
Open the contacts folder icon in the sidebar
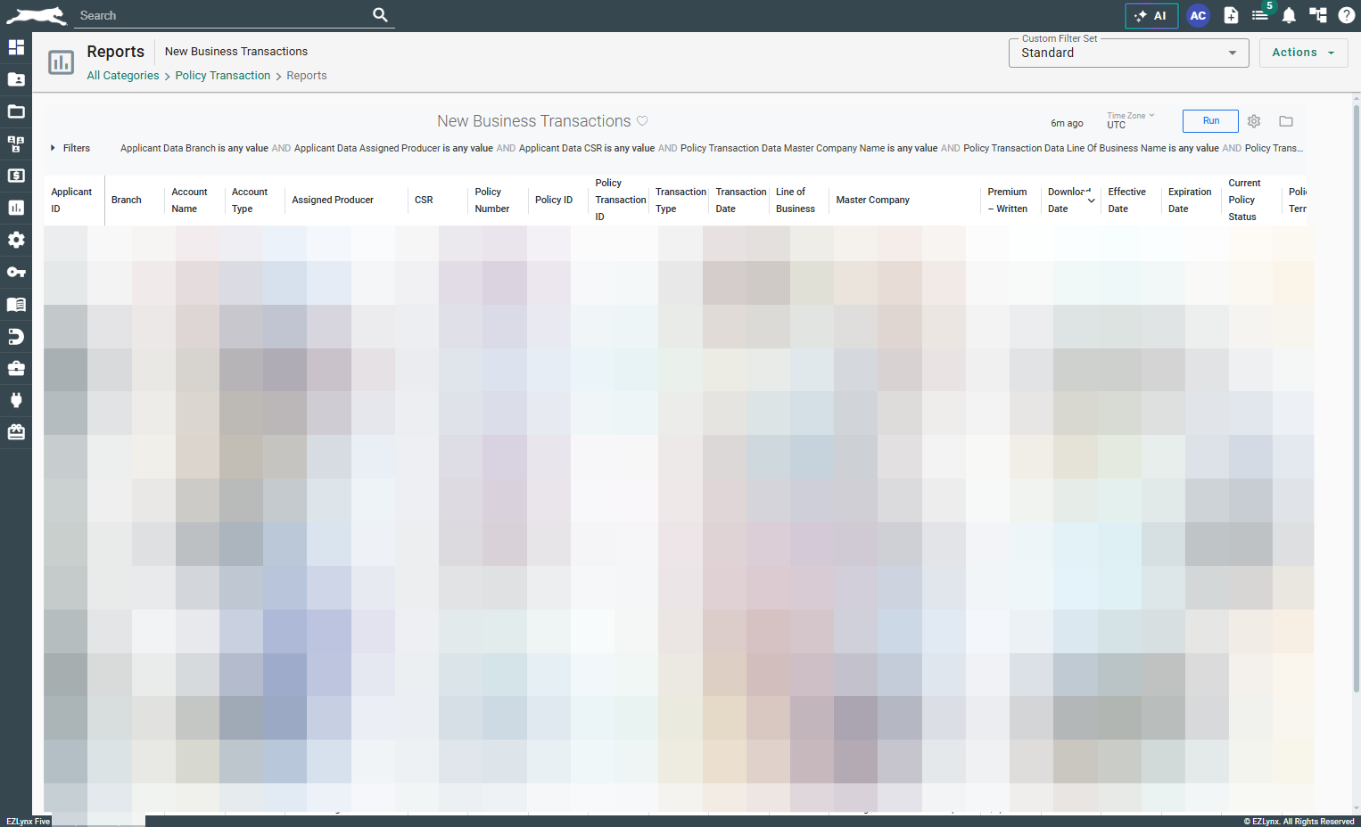pyautogui.click(x=16, y=79)
